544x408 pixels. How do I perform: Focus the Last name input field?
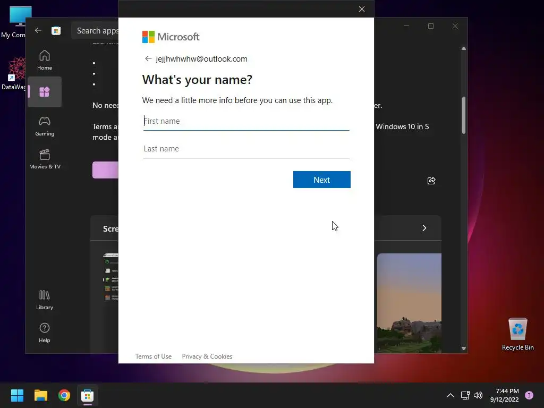tap(246, 149)
